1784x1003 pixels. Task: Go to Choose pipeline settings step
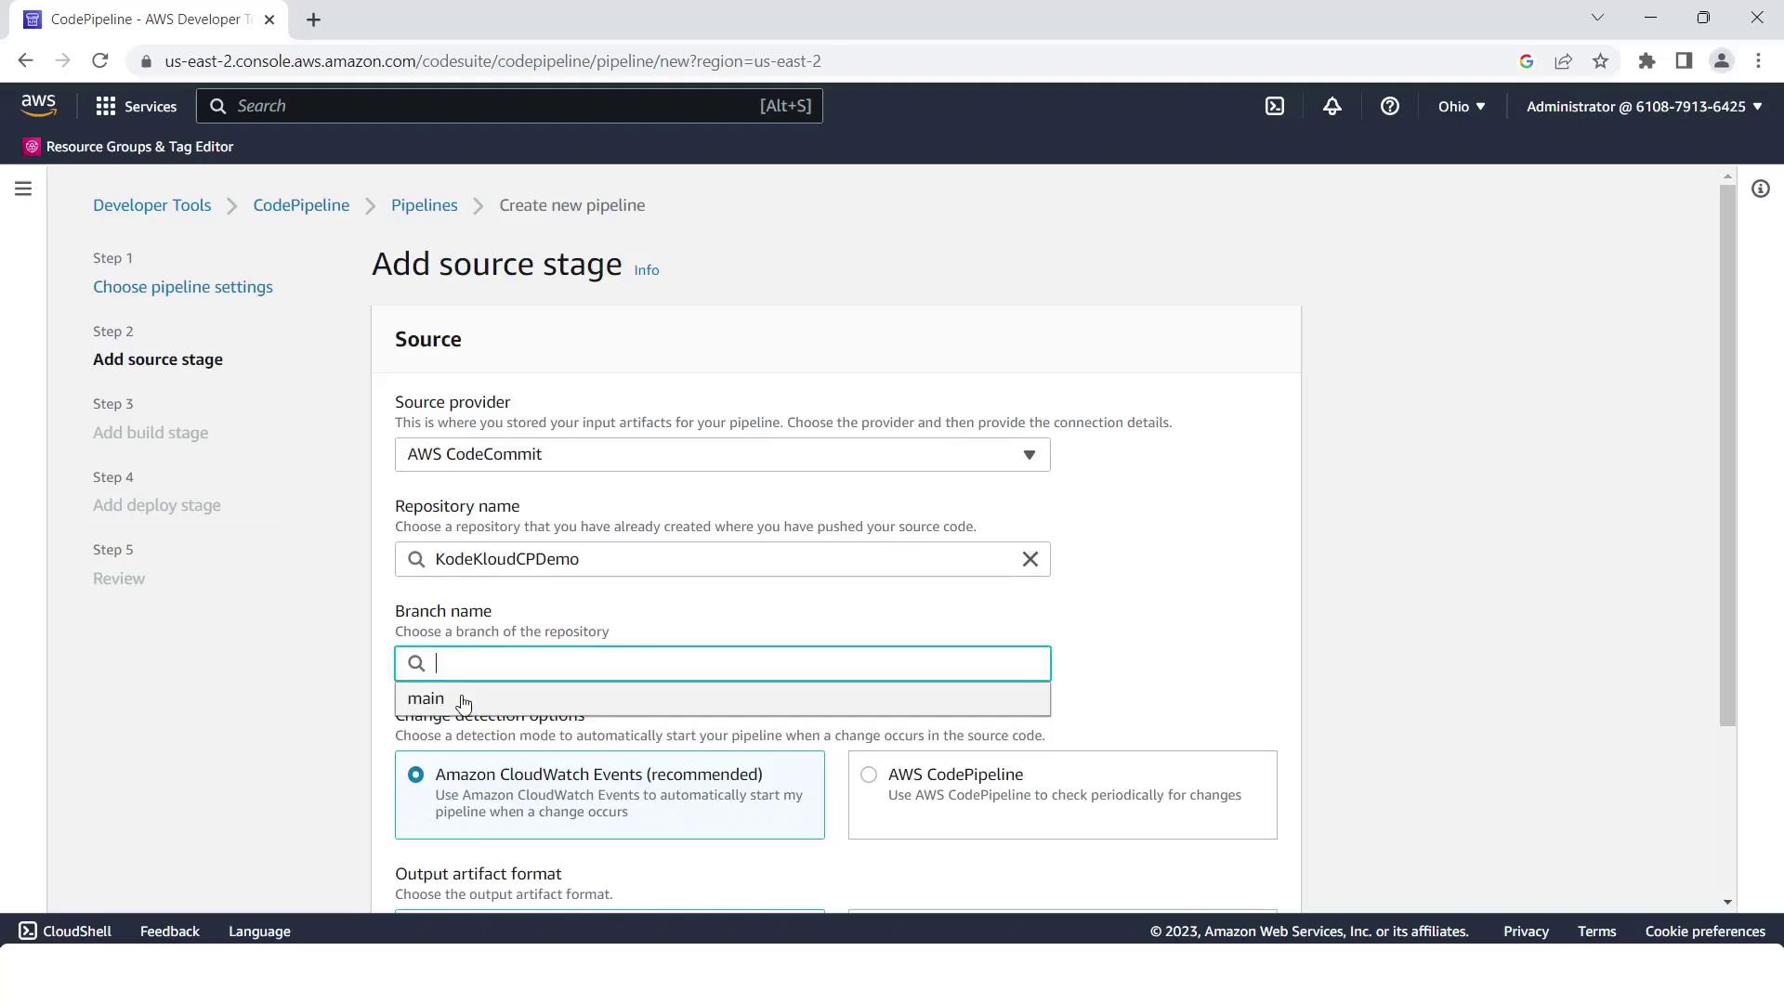[x=182, y=287]
